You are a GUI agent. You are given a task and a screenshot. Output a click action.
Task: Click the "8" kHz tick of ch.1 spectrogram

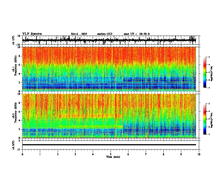coord(20,56)
